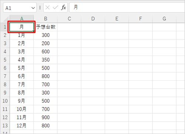Click the 300 value in the 8月 row
This screenshot has width=185, height=134.
(x=46, y=93)
